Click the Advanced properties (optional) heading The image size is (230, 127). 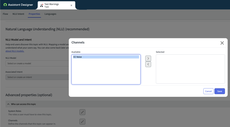[x=29, y=95]
